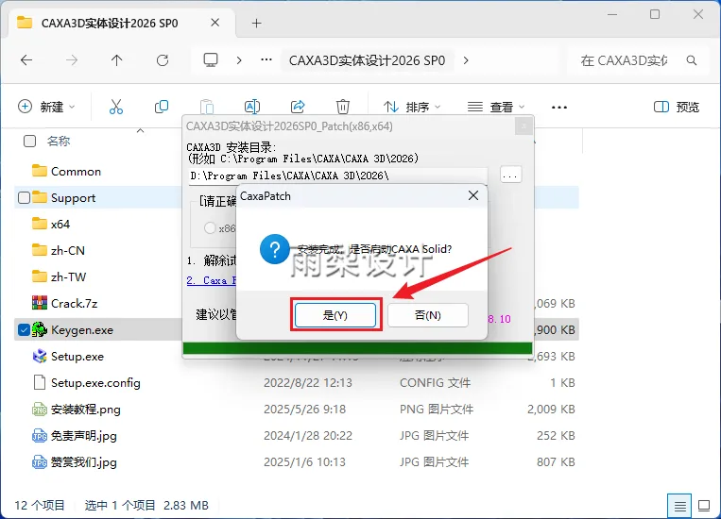Select the 赞赏我们.jpg file icon

pos(40,462)
